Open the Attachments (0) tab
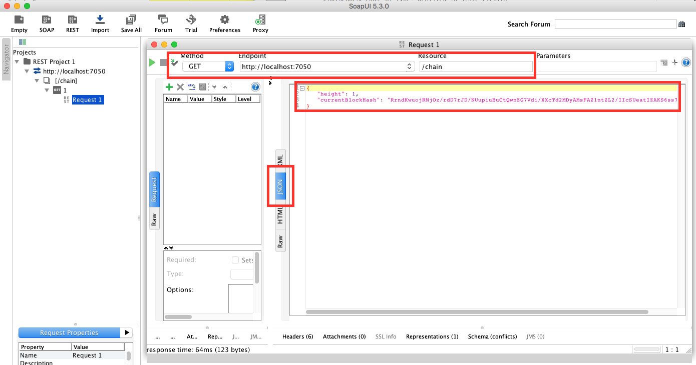Viewport: 696px width, 365px height. point(344,336)
